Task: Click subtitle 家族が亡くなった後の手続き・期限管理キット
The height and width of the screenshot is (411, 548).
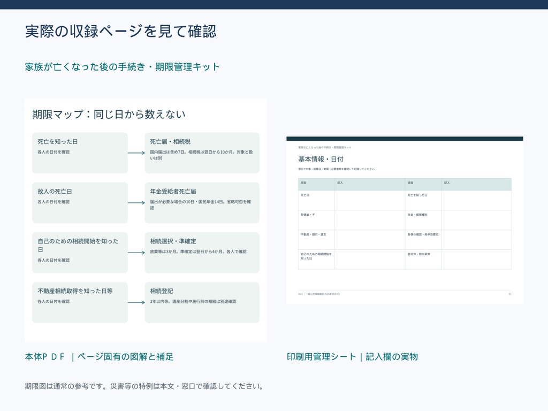Action: click(x=123, y=67)
